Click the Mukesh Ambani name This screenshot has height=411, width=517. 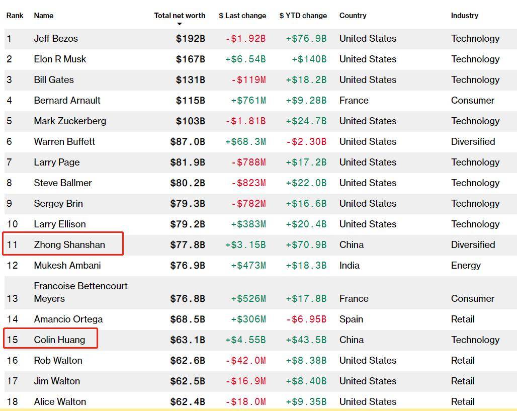click(x=67, y=265)
